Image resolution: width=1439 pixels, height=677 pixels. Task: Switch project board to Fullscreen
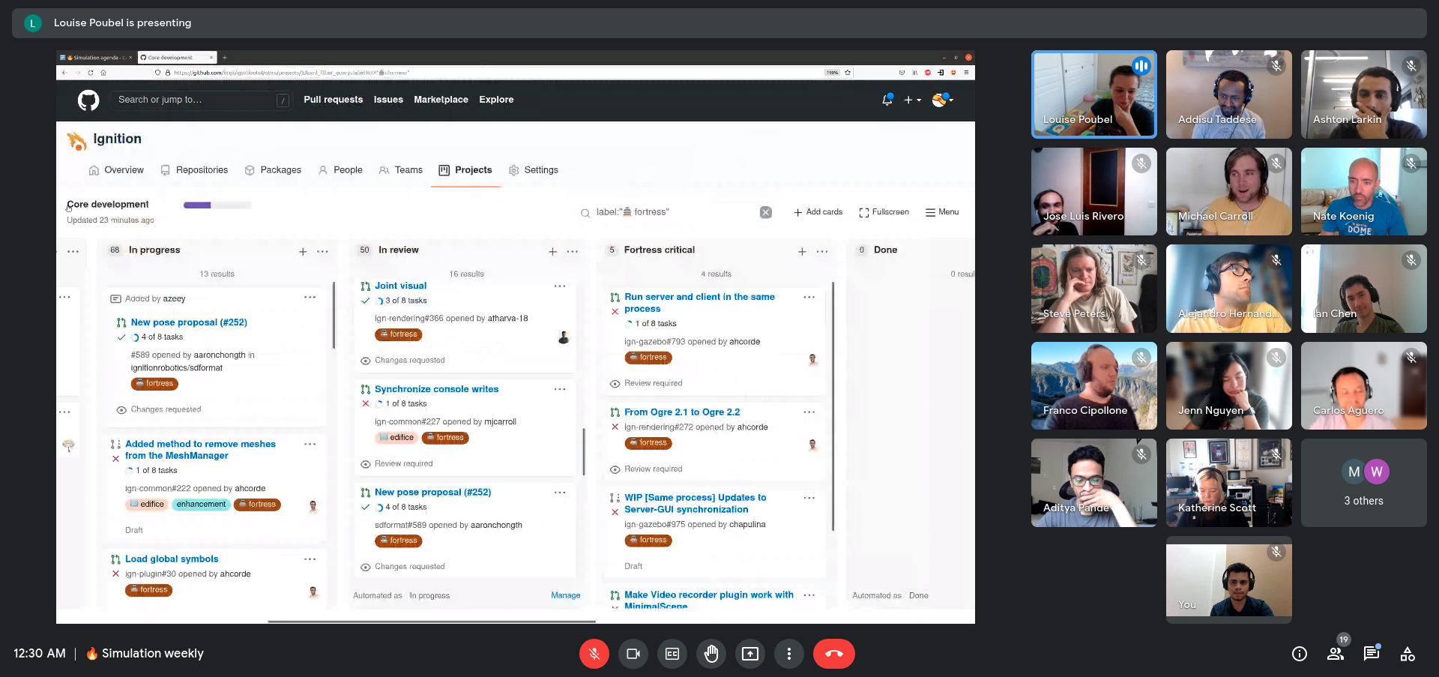click(x=884, y=212)
